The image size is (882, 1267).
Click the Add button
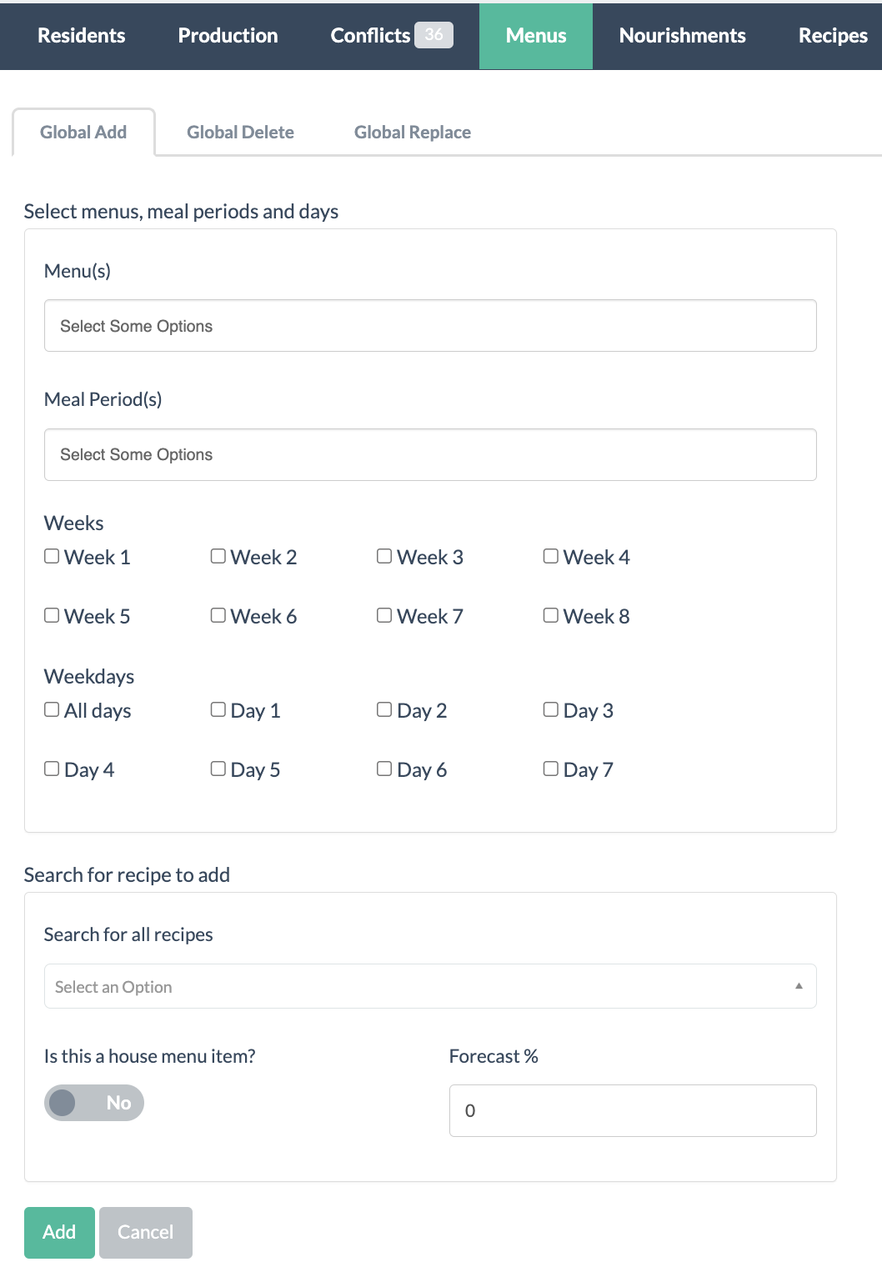(x=58, y=1232)
